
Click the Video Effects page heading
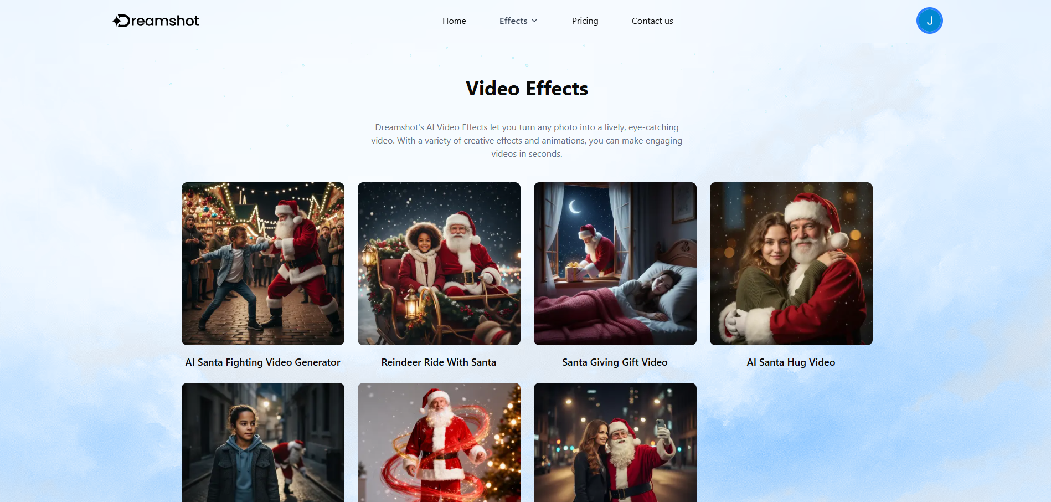[x=526, y=88]
